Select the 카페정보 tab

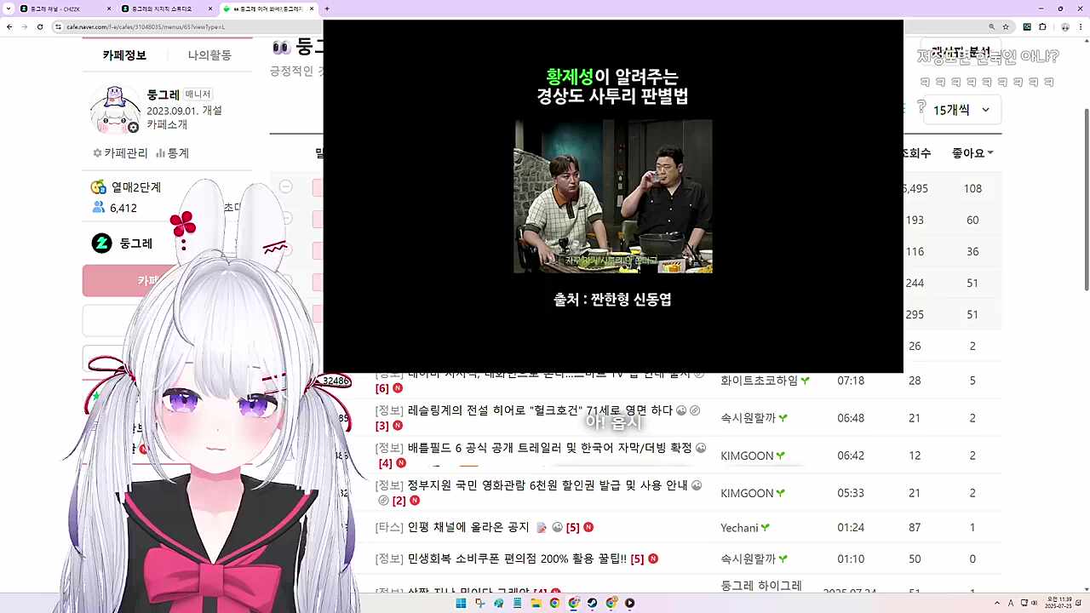coord(124,55)
